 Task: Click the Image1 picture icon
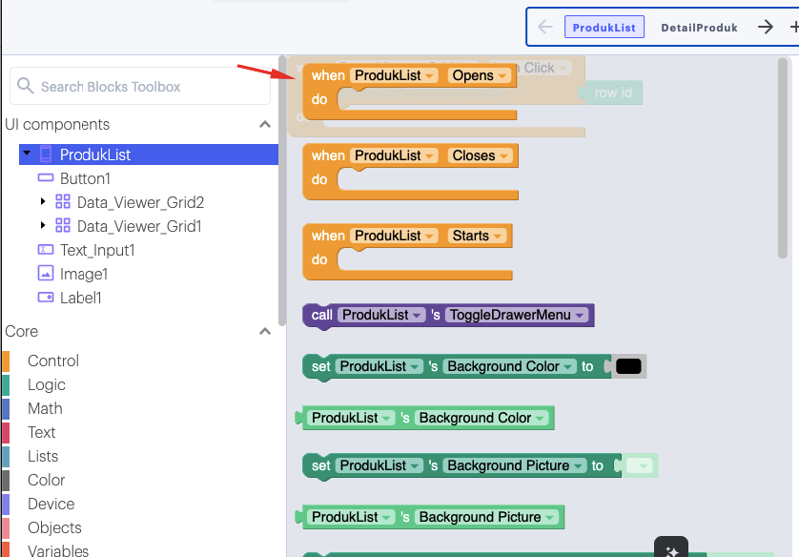pos(46,274)
